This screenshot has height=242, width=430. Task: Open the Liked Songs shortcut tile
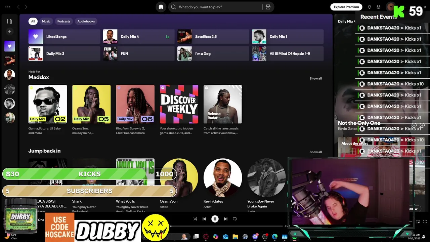point(64,37)
